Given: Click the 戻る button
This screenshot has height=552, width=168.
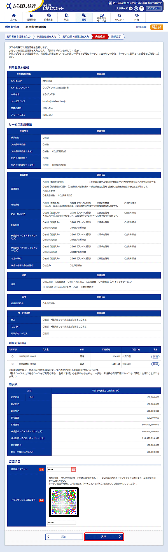Looking at the screenshot, I should coord(64,537).
